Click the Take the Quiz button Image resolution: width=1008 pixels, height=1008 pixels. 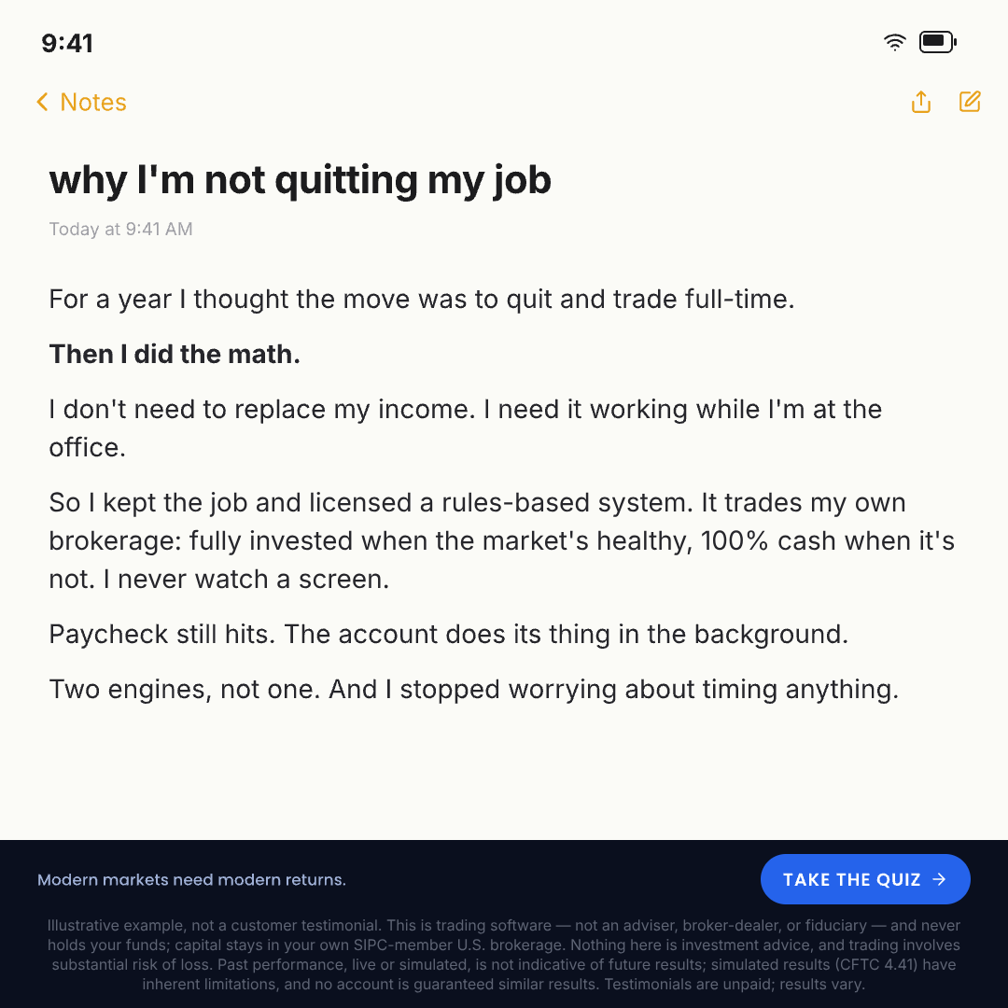[864, 879]
